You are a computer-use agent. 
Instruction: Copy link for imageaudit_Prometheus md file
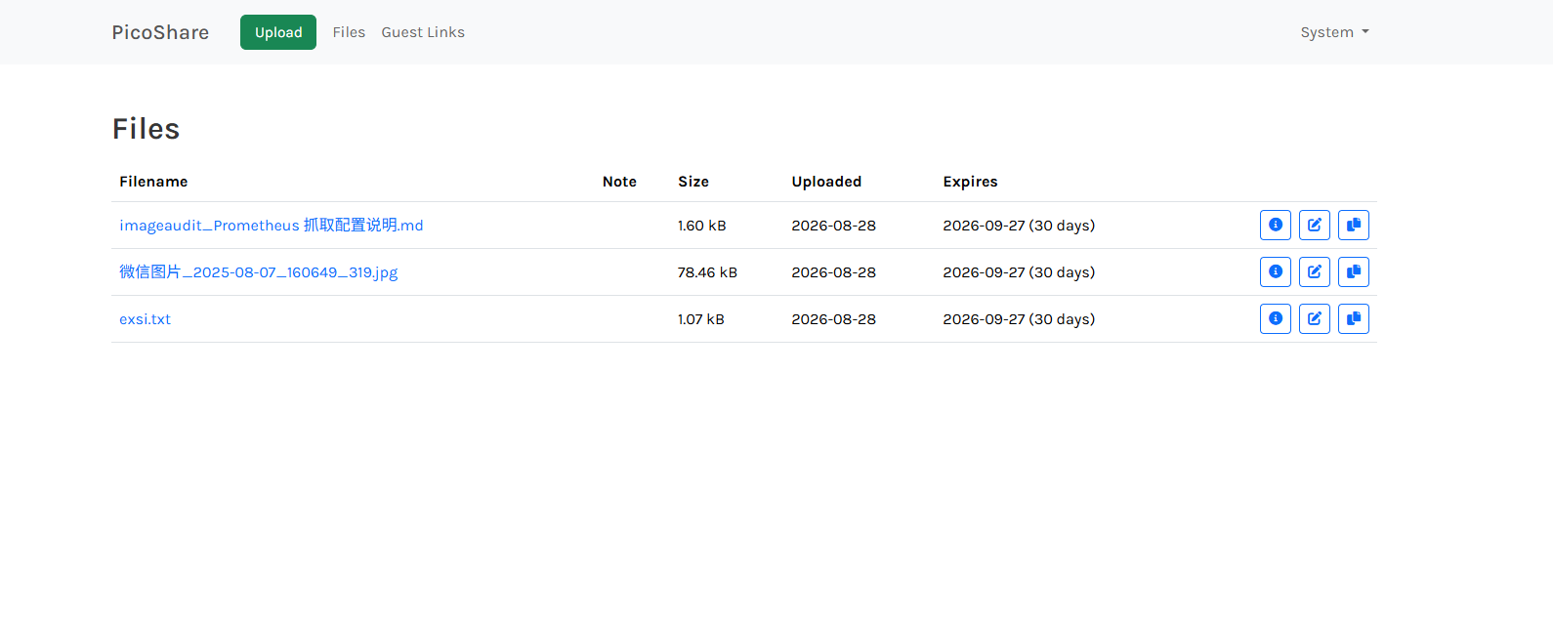1354,226
